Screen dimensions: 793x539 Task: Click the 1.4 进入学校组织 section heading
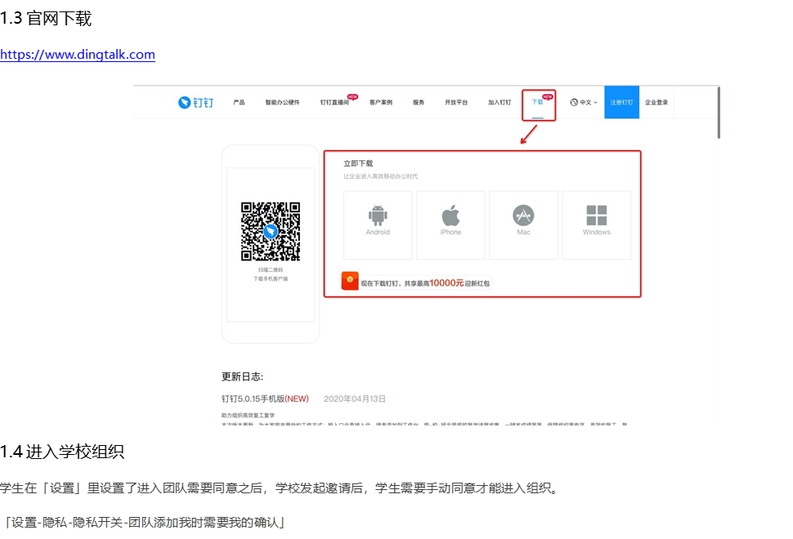pos(61,452)
